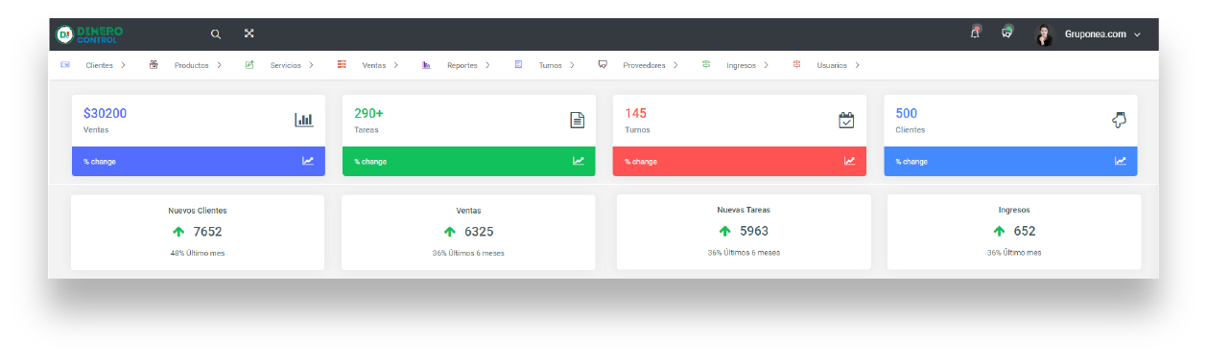Screen dimensions: 1207x360
Task: Click the green % change bar
Action: (469, 161)
